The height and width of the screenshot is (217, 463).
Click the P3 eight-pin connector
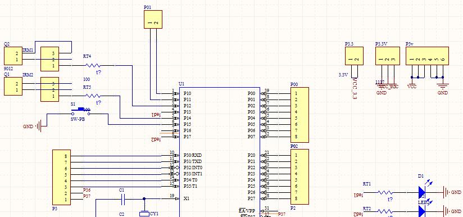click(61, 178)
